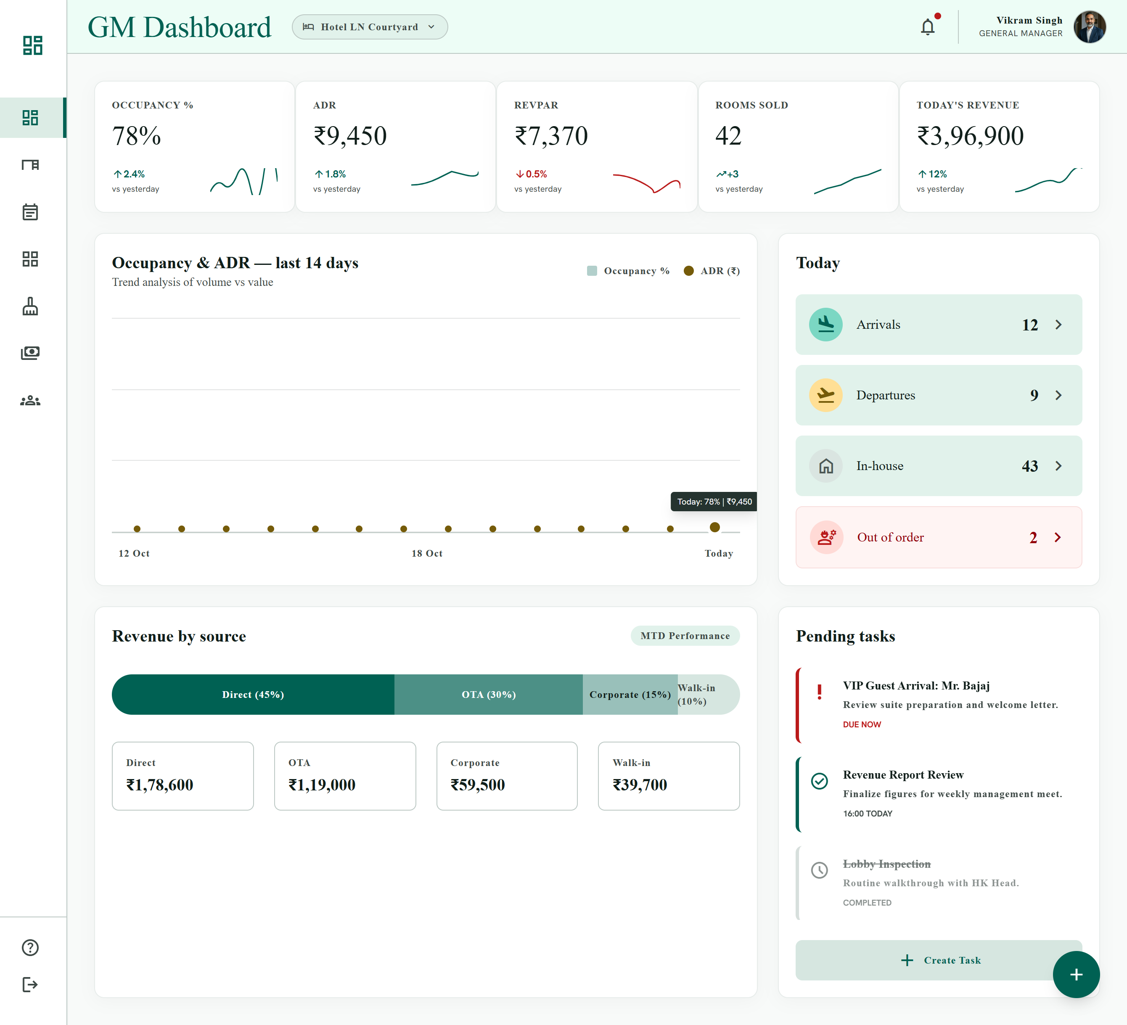
Task: Click the RevPAR ₹7,370 value
Action: pos(551,136)
